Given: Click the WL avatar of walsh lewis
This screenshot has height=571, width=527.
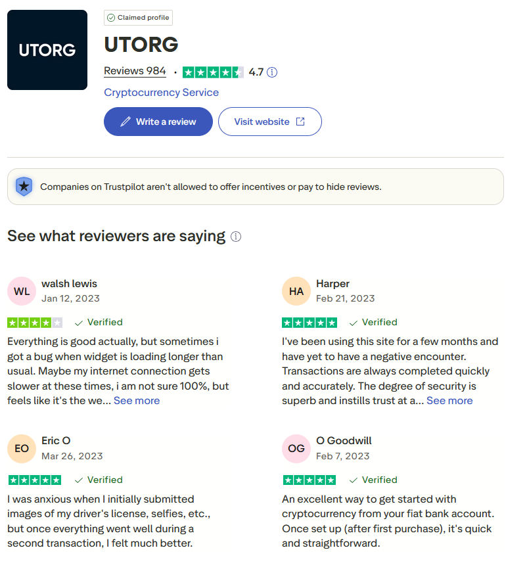Looking at the screenshot, I should (22, 291).
